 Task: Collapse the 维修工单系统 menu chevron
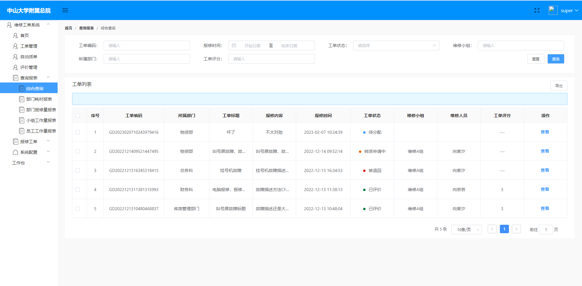point(48,25)
